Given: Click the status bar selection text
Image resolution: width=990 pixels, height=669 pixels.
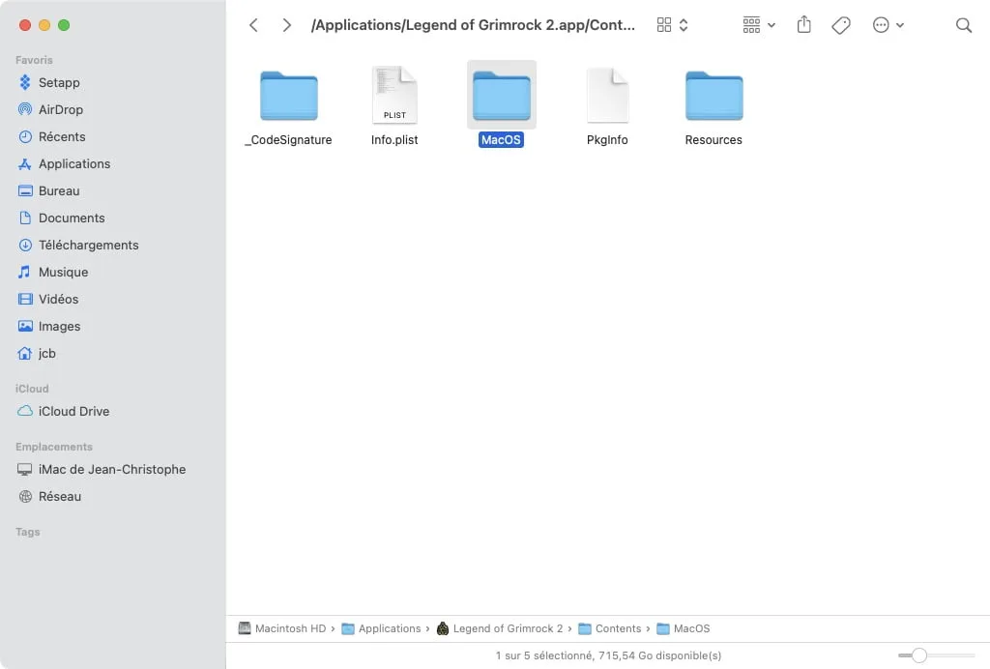Looking at the screenshot, I should click(608, 655).
